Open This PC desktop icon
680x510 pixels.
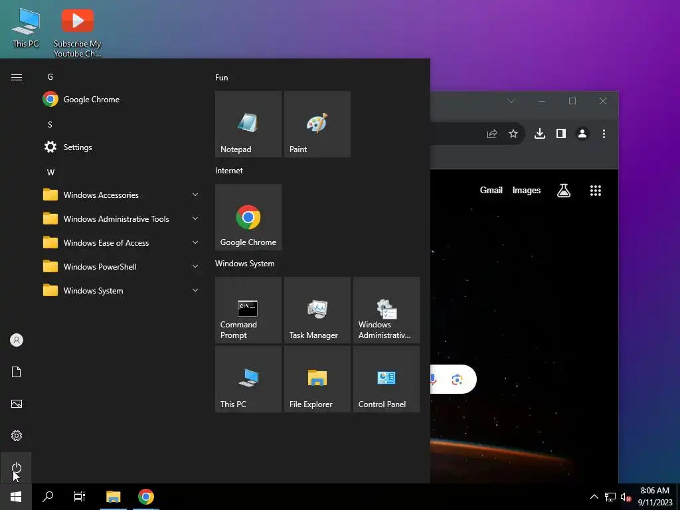26,27
